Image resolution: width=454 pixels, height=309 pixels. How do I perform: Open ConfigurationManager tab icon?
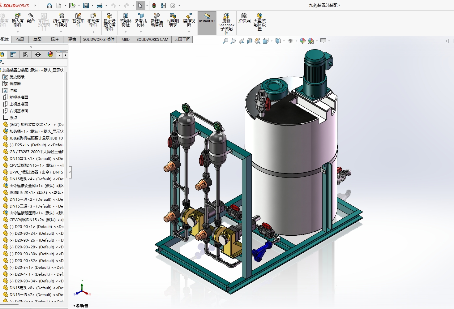[26, 55]
